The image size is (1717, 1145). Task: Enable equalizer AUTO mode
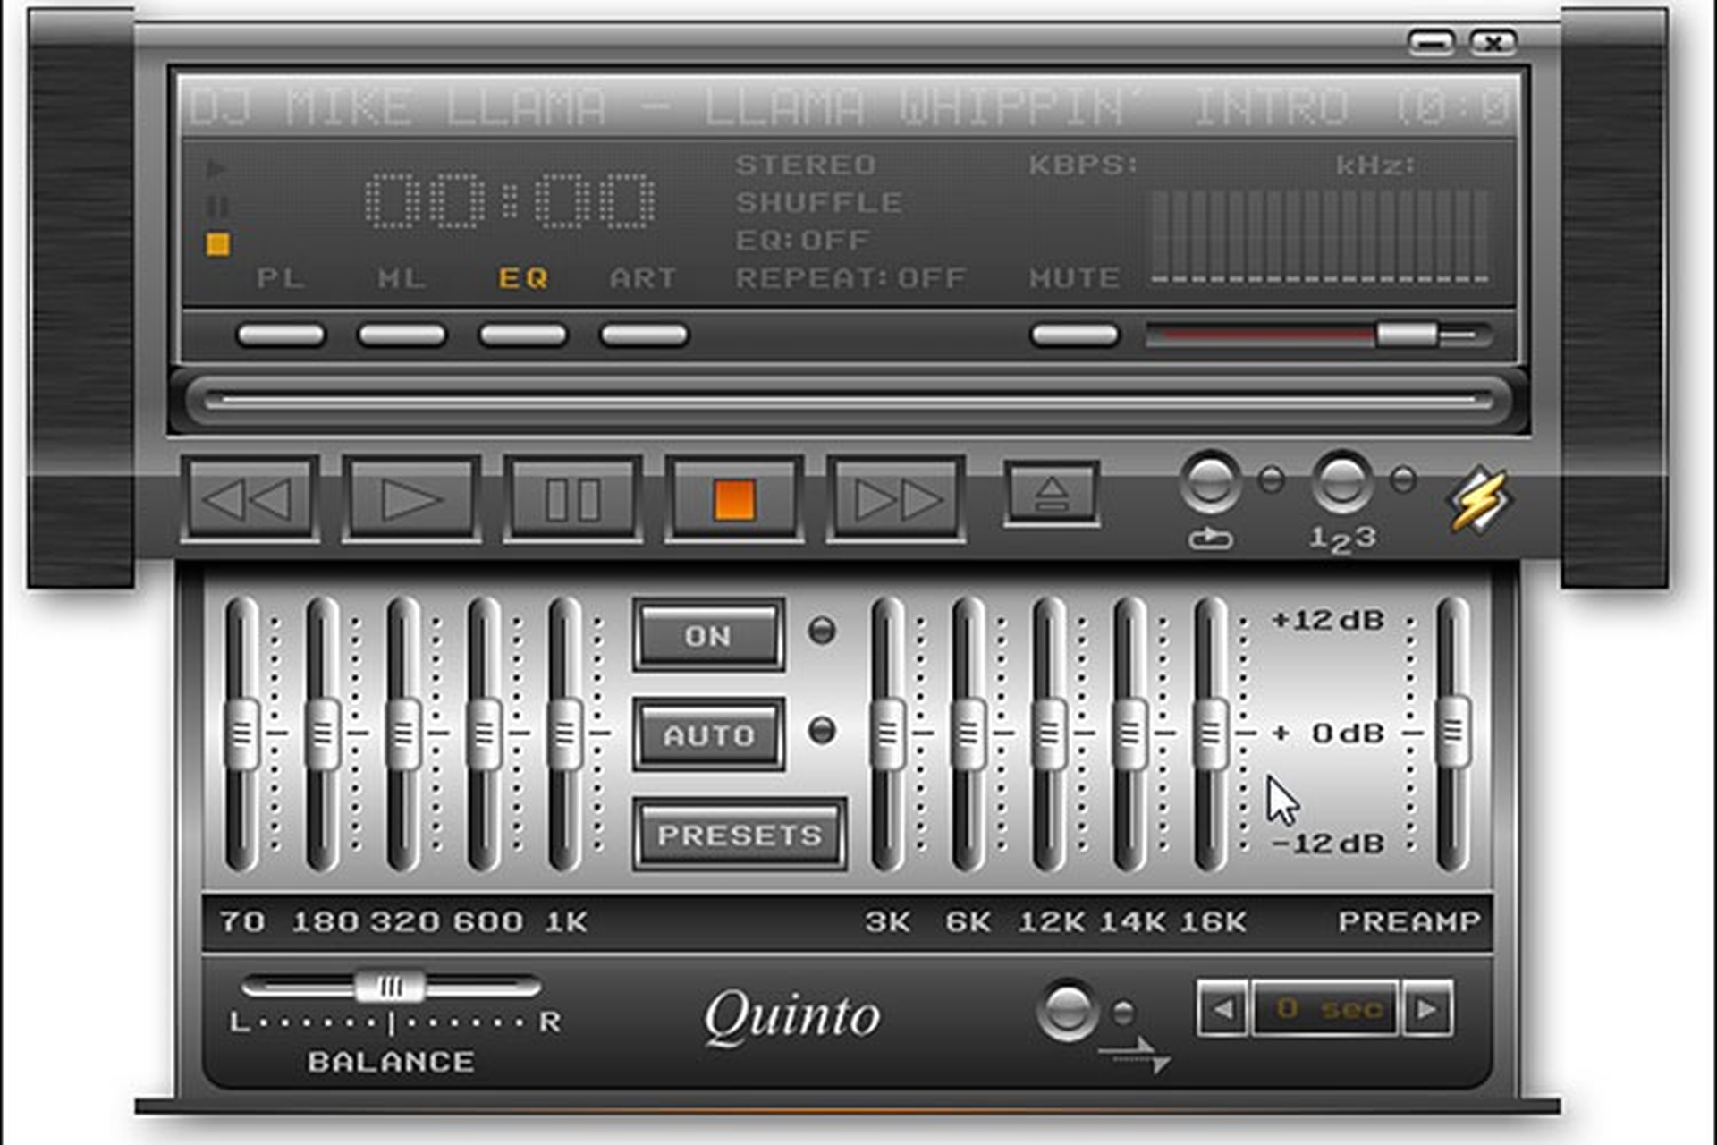(708, 735)
